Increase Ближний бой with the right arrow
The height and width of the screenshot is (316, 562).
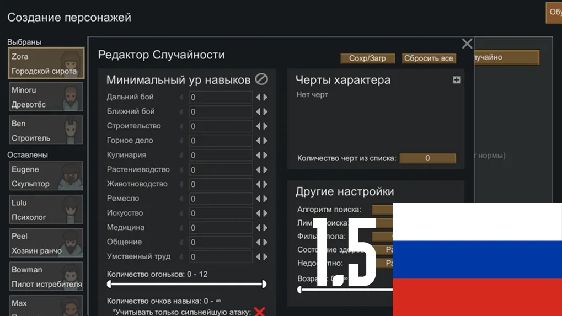tap(266, 111)
